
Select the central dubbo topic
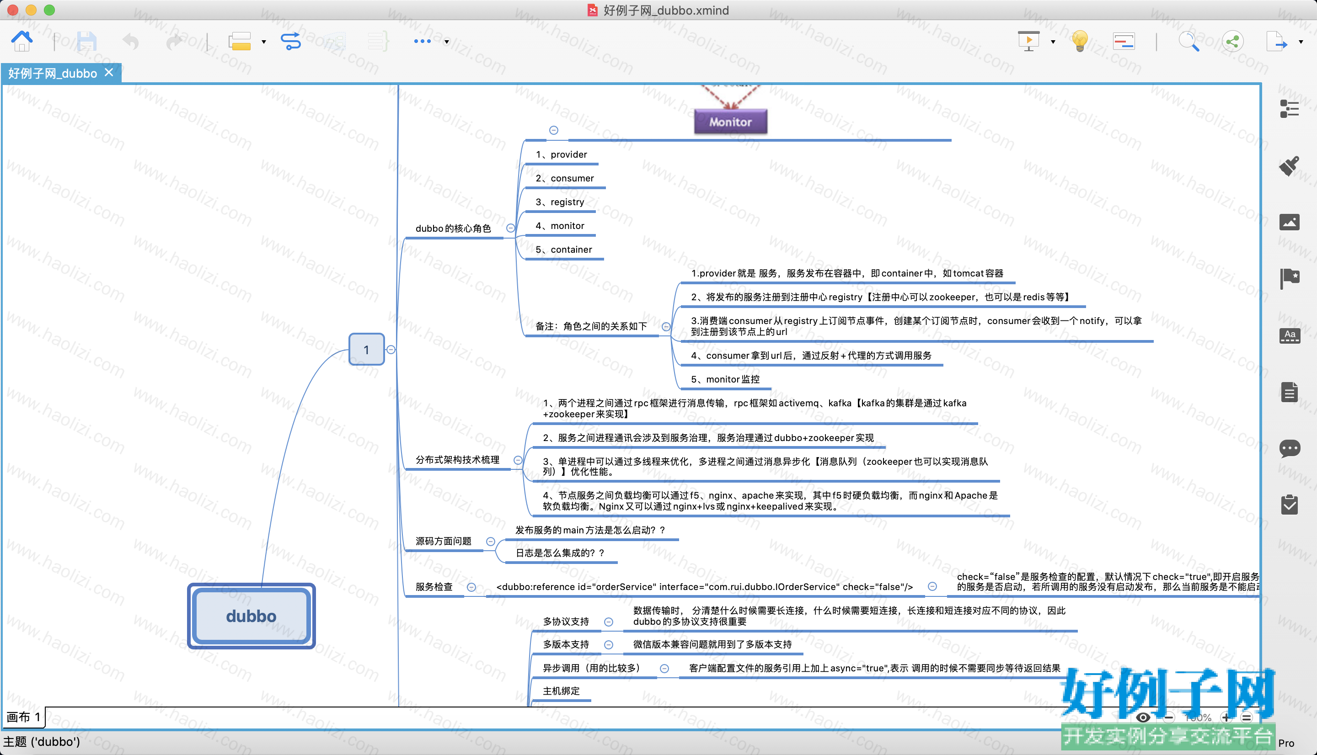[251, 616]
